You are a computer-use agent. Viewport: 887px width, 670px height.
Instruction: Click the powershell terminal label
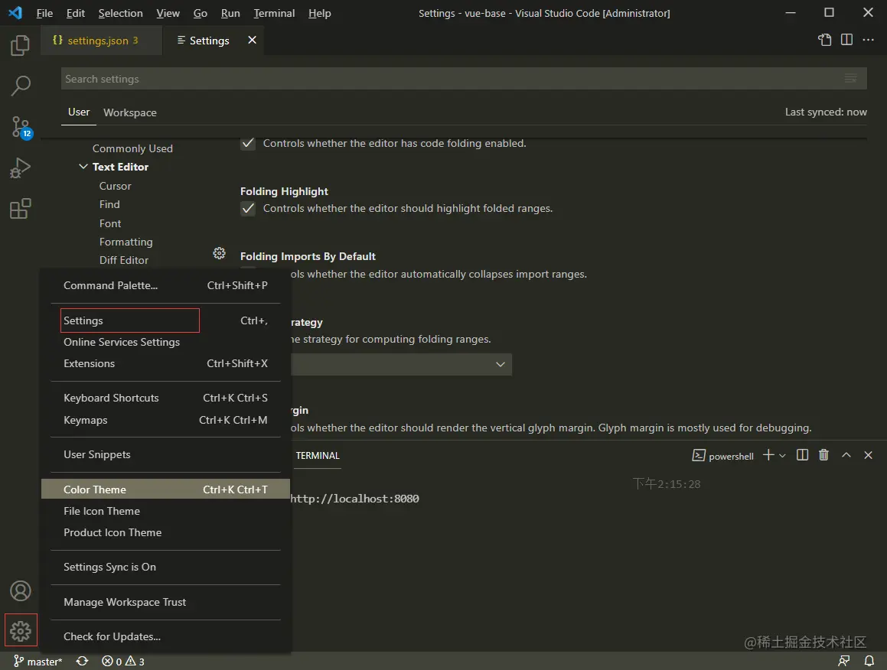point(723,456)
